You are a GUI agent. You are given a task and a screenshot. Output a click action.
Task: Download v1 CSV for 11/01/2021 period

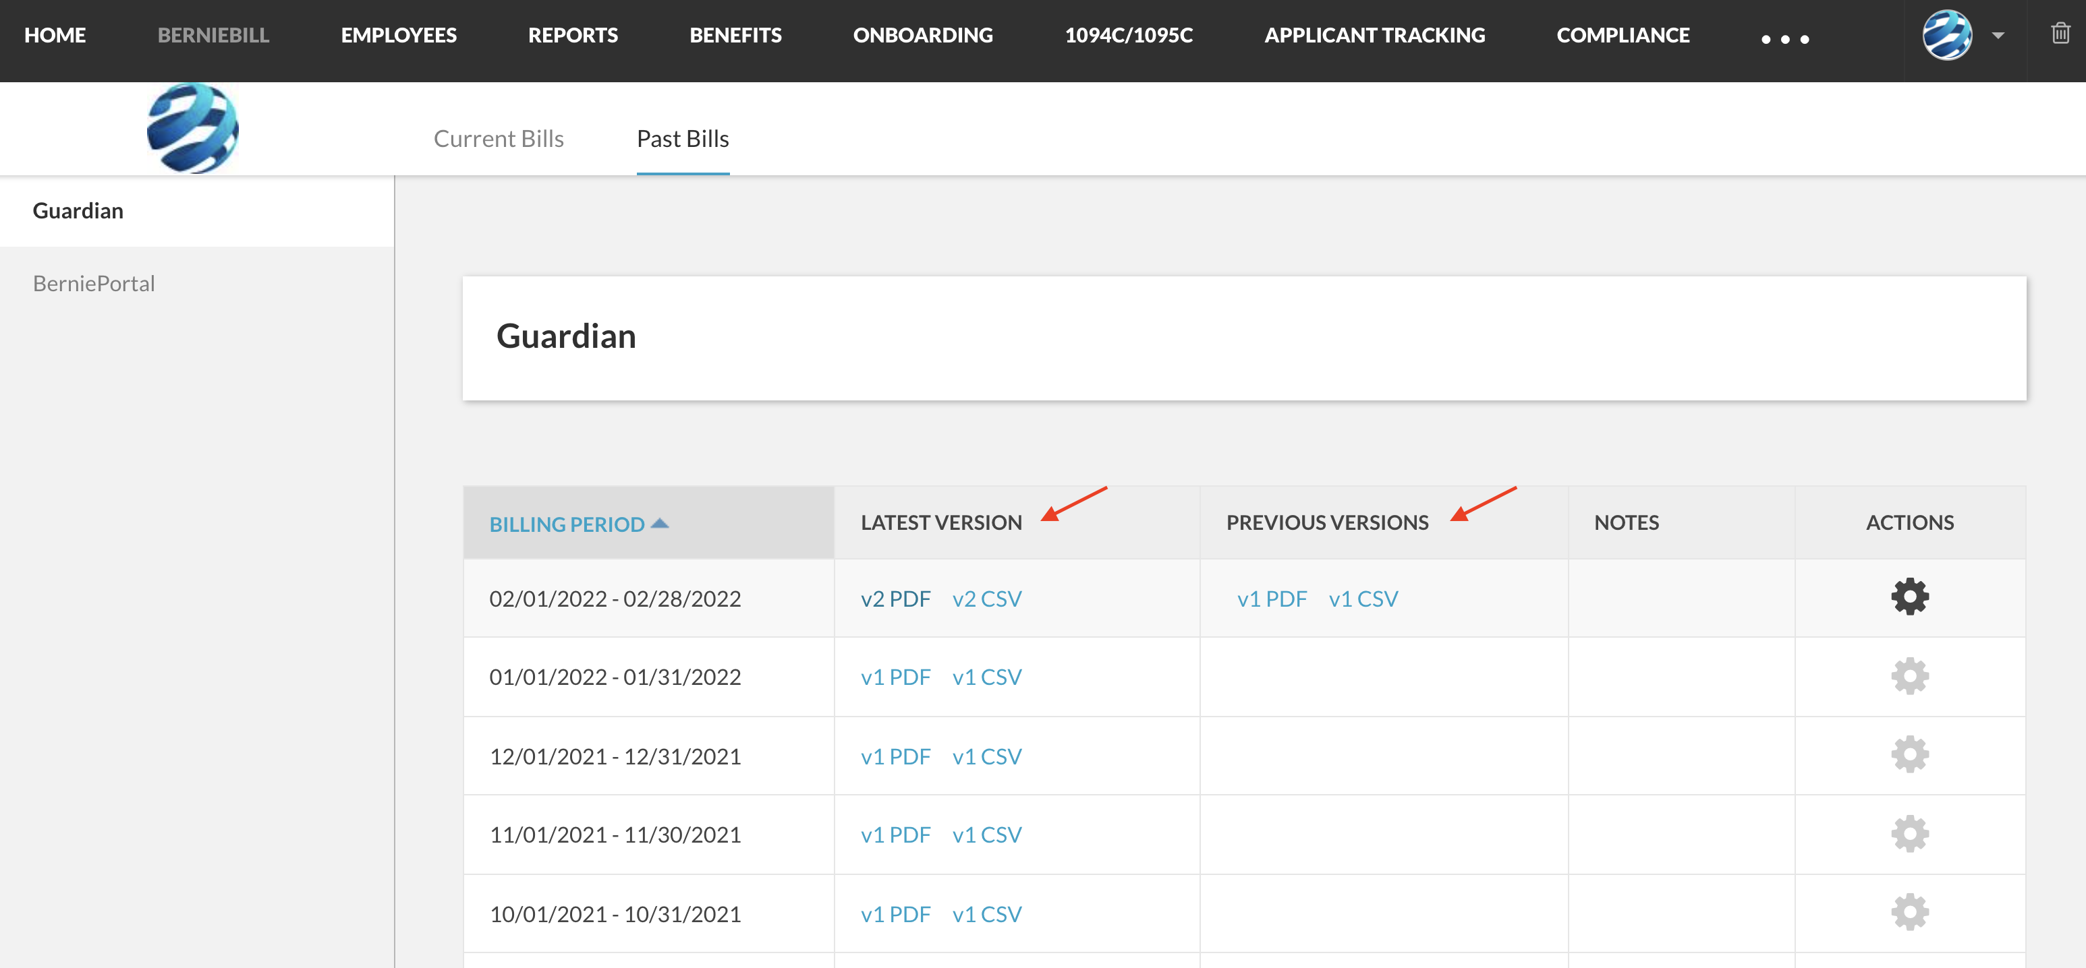coord(986,835)
